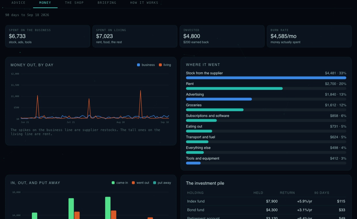Click the '$412 · 3%' tools amount
357x219 pixels.
pyautogui.click(x=338, y=158)
